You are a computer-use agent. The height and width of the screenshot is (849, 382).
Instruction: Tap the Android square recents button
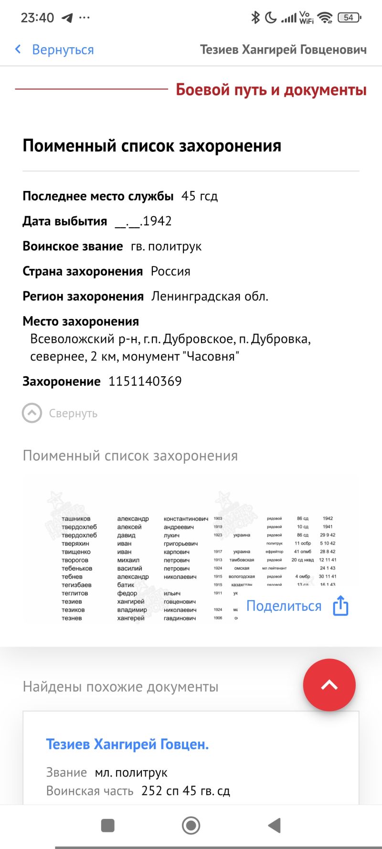[x=108, y=825]
